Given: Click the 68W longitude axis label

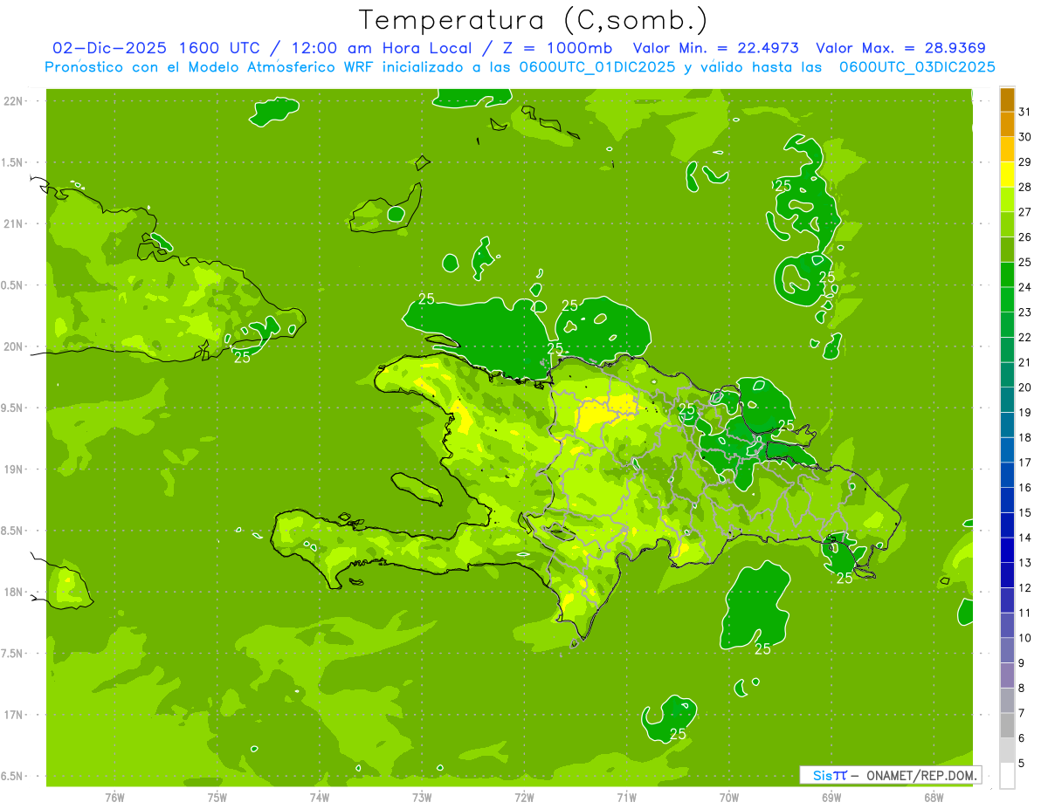Looking at the screenshot, I should click(934, 797).
